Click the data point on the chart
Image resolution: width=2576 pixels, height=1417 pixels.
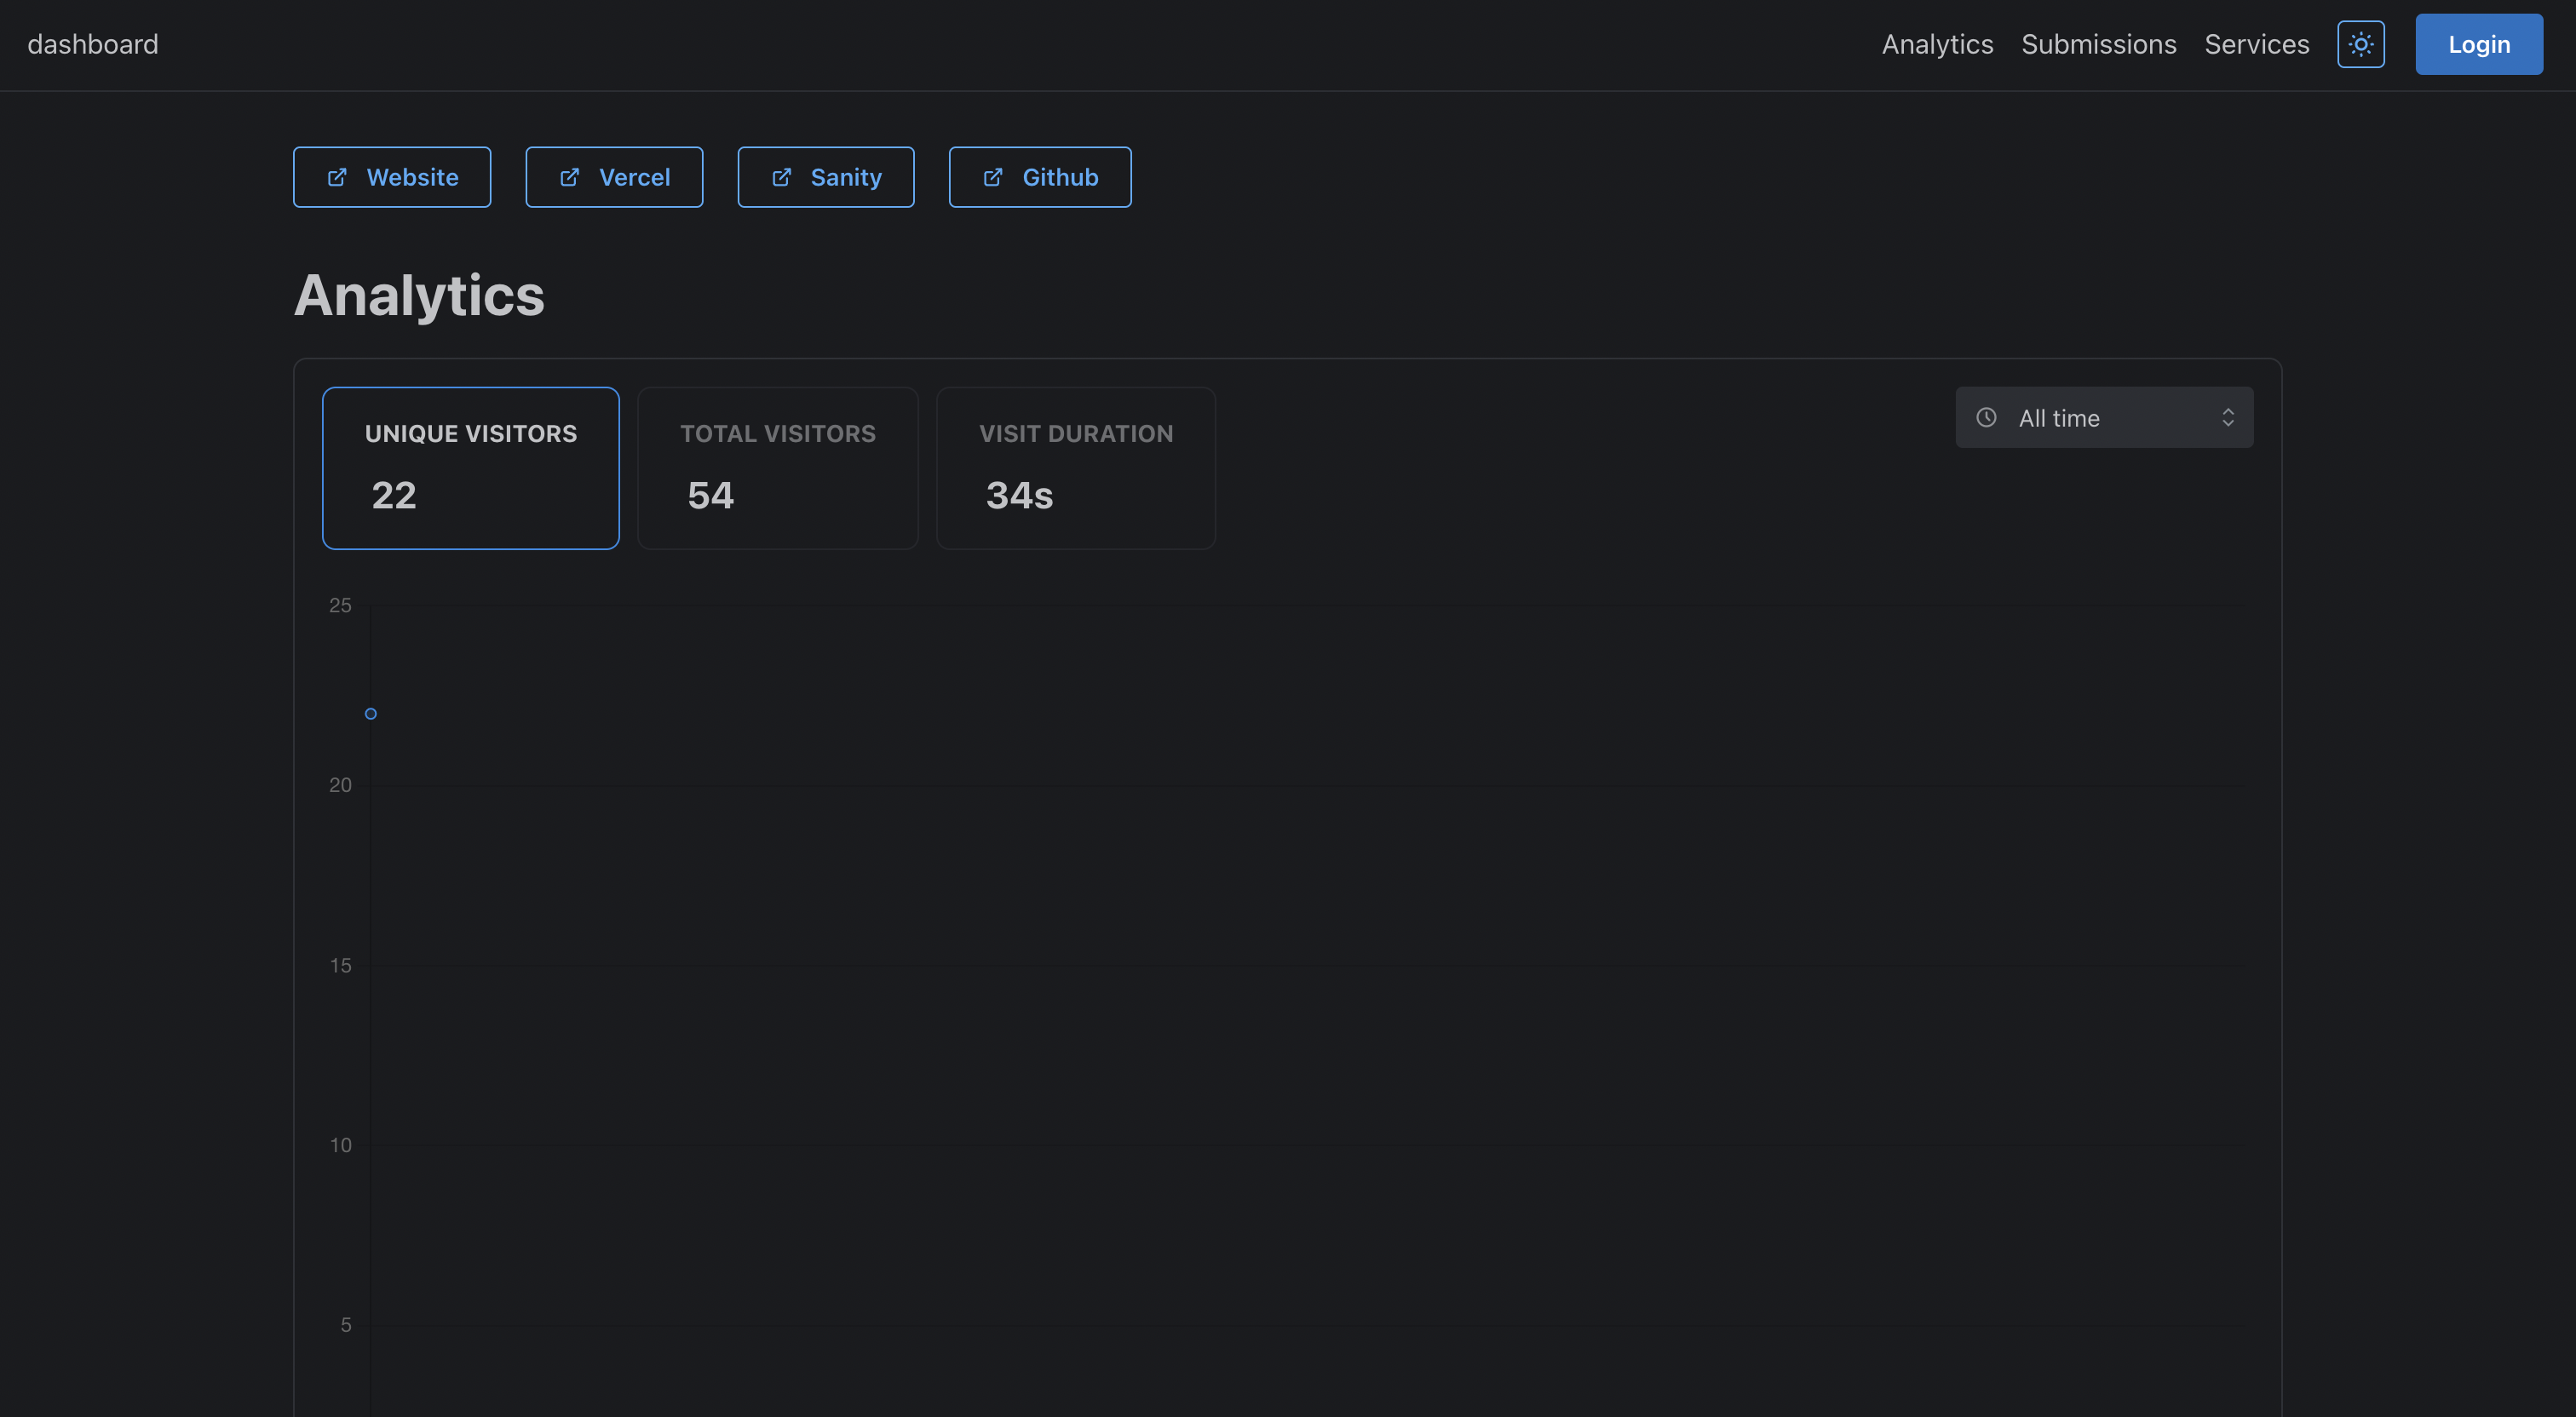[371, 713]
